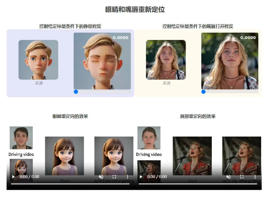Click the small singer thumbnail under the woman's Driving video
Viewport: 266px width, 199px height.
149,172
